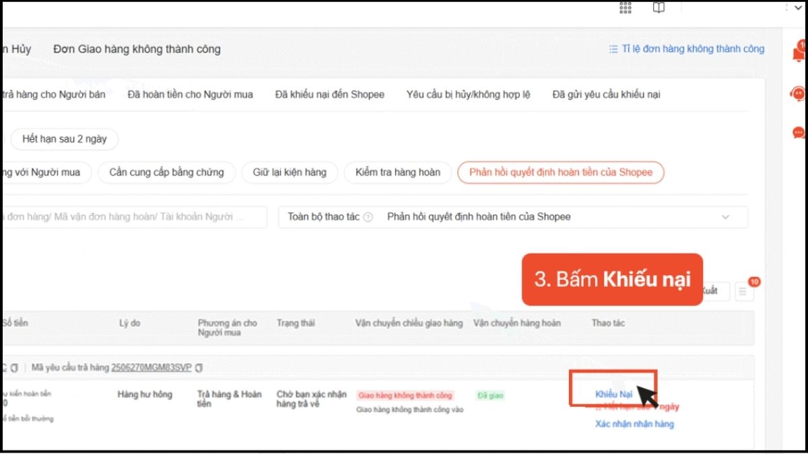
Task: Click the Trạng thái column header
Action: [x=296, y=323]
